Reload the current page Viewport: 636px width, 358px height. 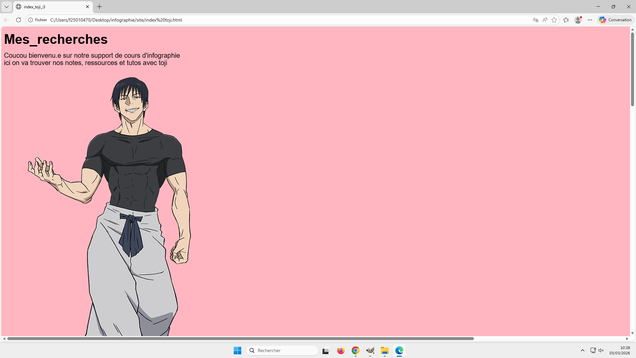pos(19,20)
